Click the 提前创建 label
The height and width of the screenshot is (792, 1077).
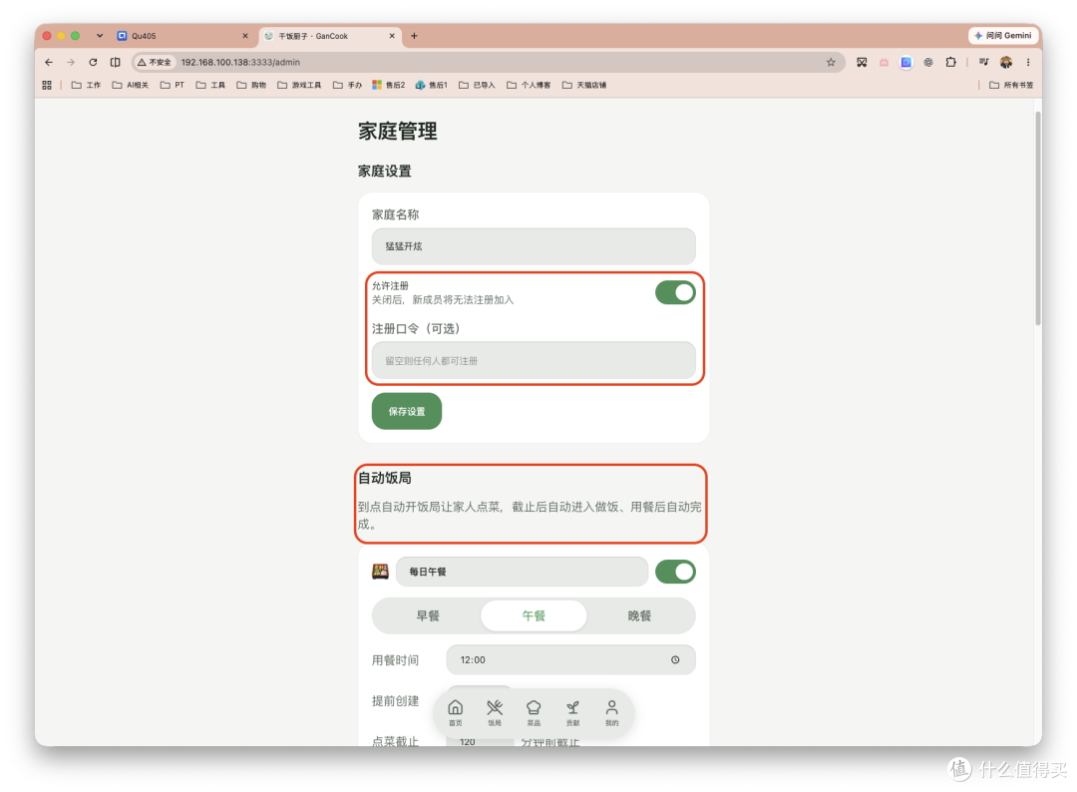[x=395, y=700]
